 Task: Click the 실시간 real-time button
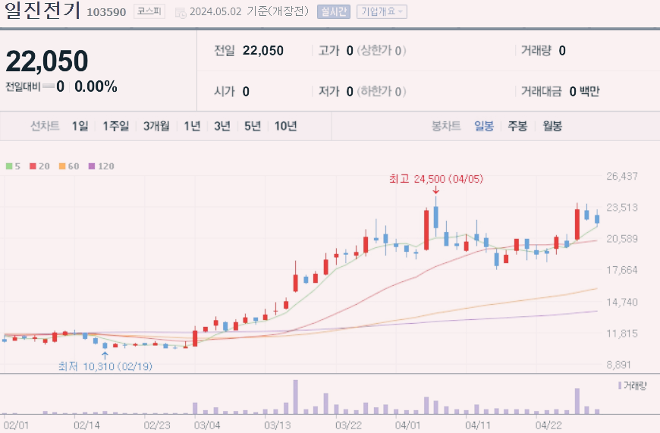coord(334,11)
